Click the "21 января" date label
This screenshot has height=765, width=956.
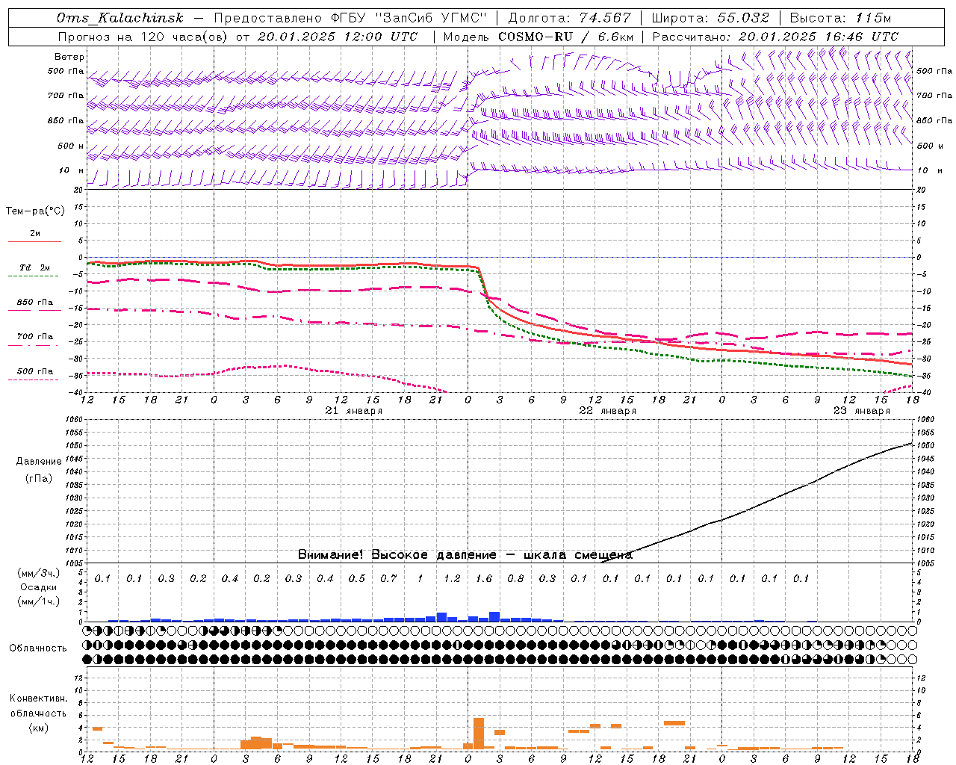[x=354, y=411]
